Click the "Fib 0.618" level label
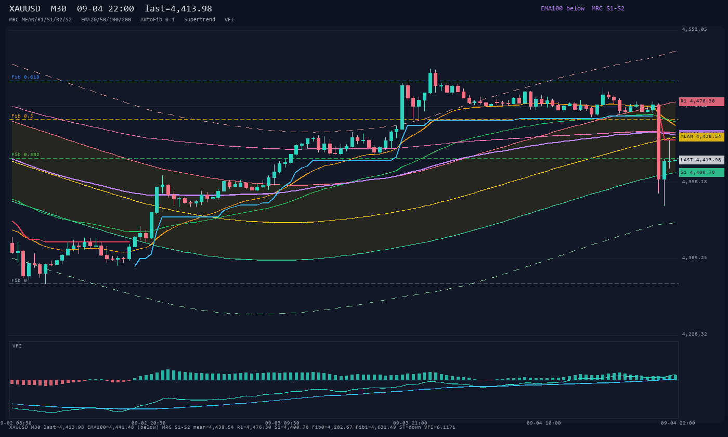The image size is (728, 437). pos(25,77)
